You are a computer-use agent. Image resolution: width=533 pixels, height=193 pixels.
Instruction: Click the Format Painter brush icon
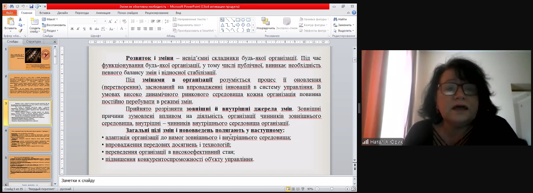click(20, 30)
